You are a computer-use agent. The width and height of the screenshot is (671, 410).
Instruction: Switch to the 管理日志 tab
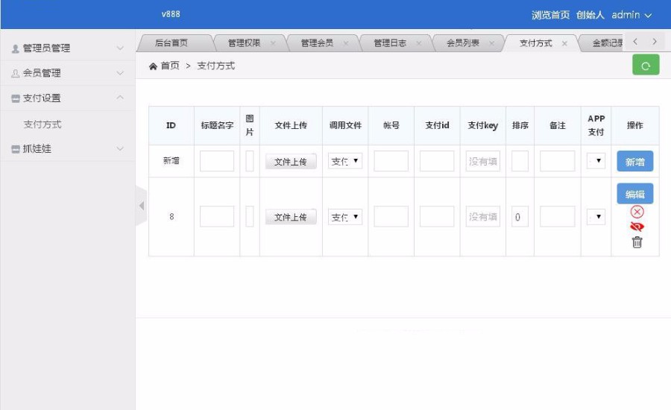pos(390,43)
